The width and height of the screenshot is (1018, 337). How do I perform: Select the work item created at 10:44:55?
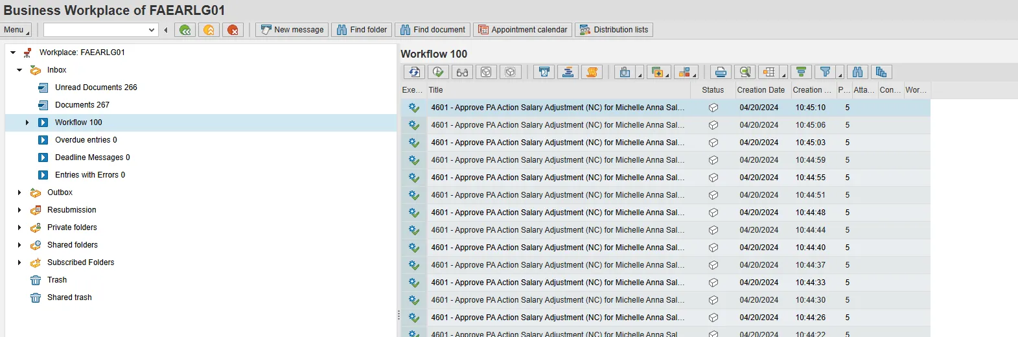pos(557,178)
